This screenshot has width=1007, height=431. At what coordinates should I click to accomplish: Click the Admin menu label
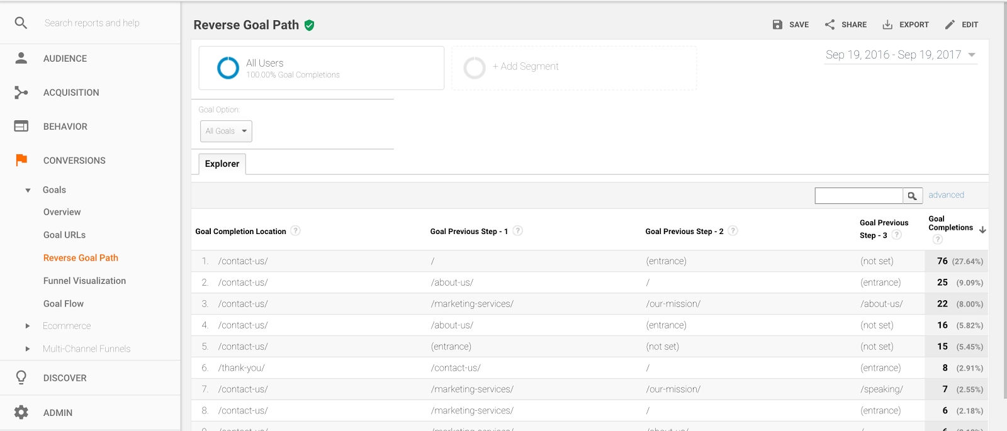coord(58,413)
